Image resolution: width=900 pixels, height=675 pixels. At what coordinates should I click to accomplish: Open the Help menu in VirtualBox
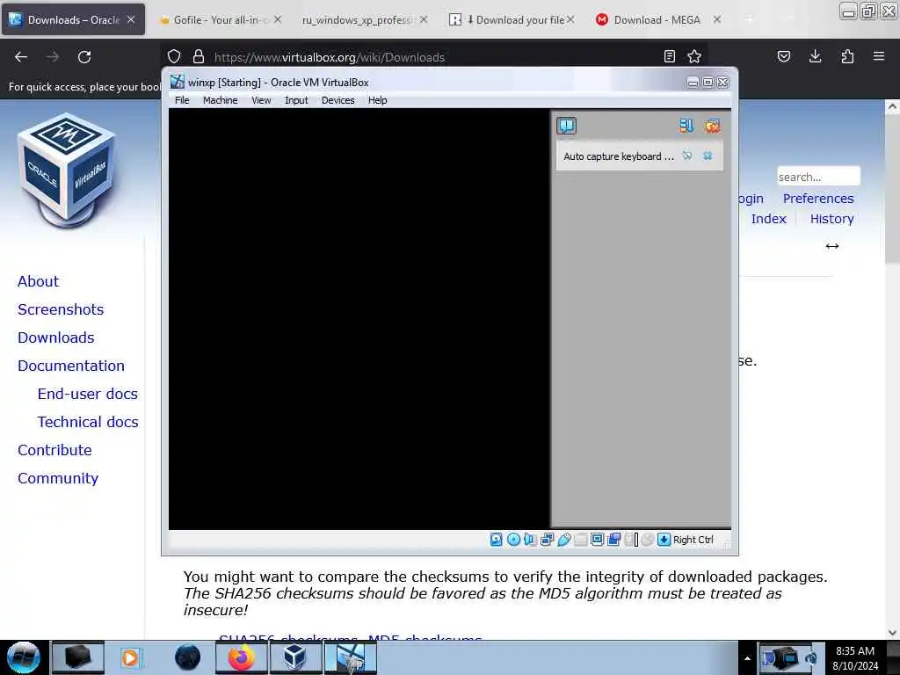pyautogui.click(x=378, y=100)
